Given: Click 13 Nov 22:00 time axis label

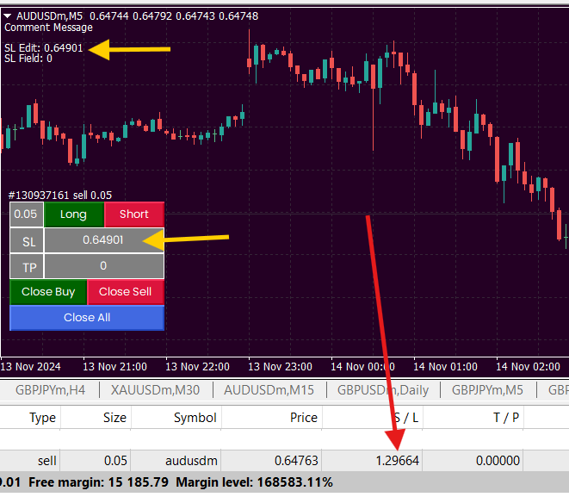Looking at the screenshot, I should pyautogui.click(x=197, y=367).
